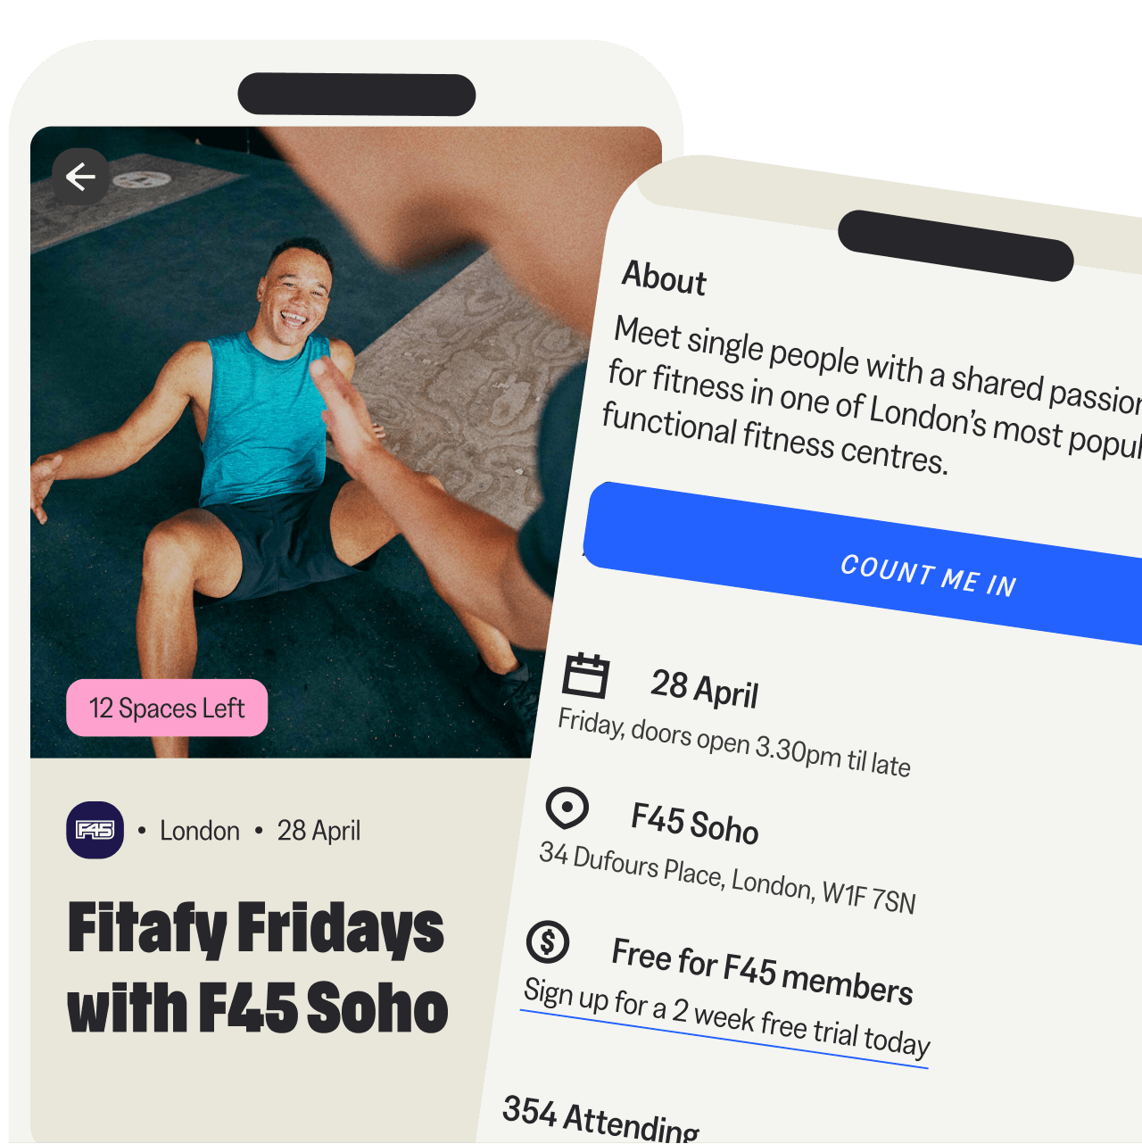
Task: Tap the location pin icon
Action: 567,808
